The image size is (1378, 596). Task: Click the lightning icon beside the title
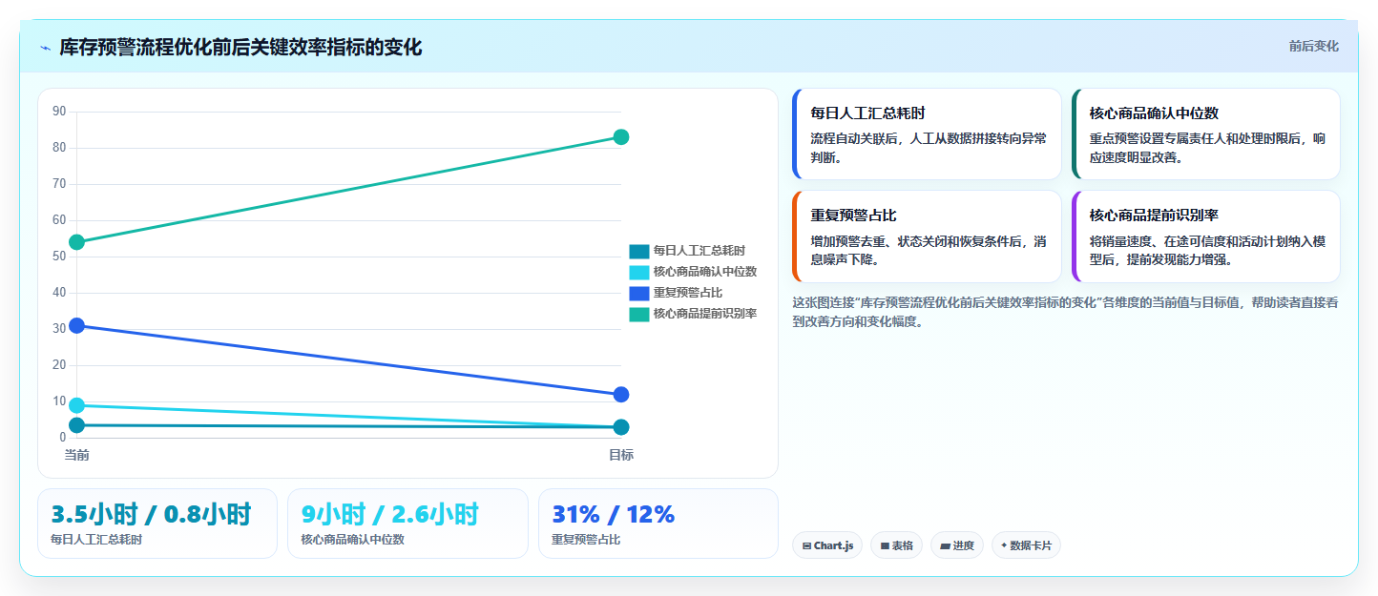tap(46, 48)
